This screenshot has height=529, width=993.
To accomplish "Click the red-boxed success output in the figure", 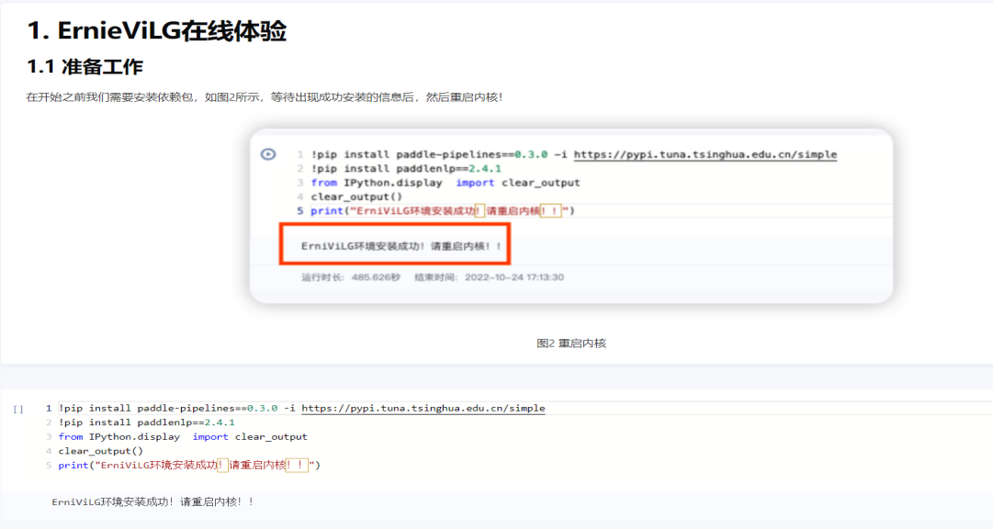I will (393, 246).
